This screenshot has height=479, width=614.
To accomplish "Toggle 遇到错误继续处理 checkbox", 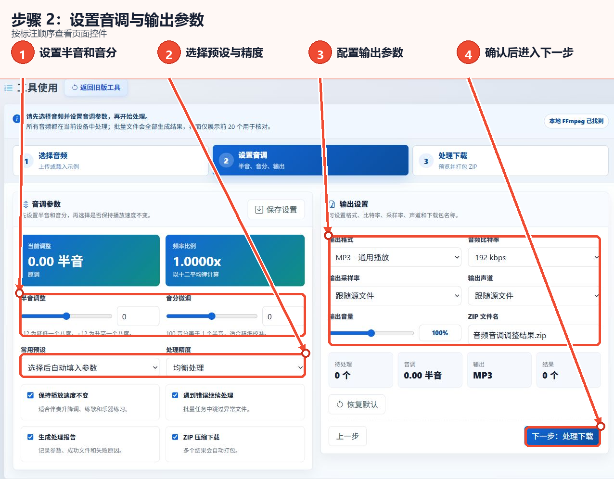I will pos(175,395).
